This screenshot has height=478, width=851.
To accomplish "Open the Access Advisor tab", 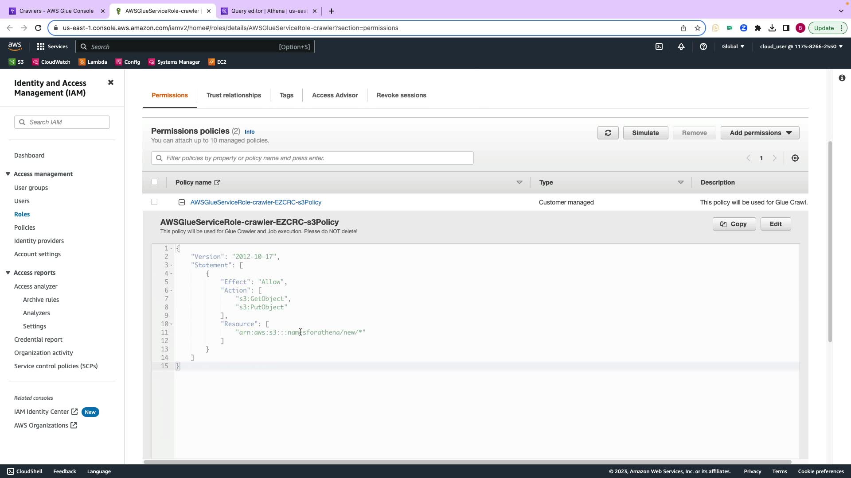I will [x=335, y=95].
